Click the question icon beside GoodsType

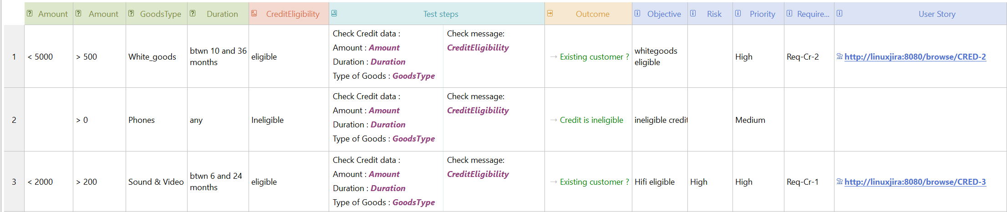[131, 14]
